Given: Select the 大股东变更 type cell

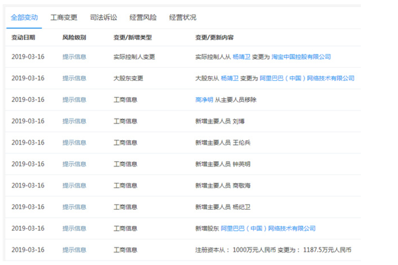Looking at the screenshot, I should pos(128,78).
